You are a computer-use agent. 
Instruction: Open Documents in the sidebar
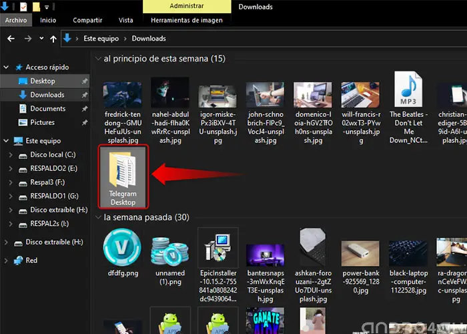click(47, 108)
